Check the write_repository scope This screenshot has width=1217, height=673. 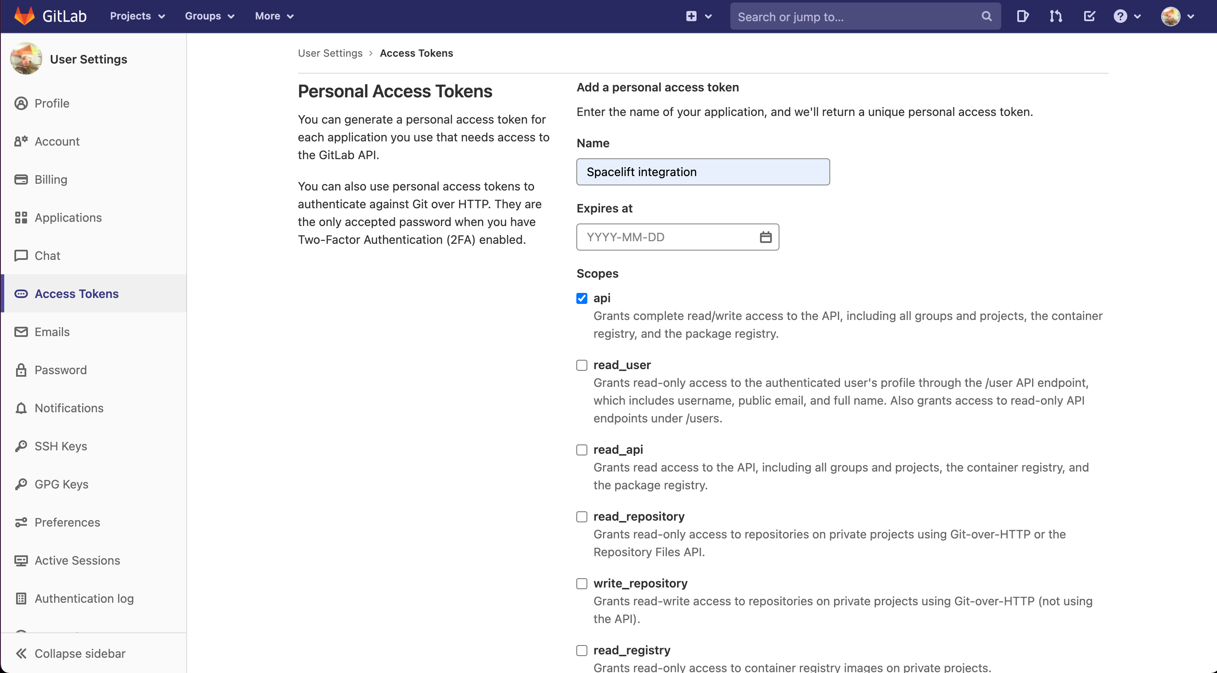pyautogui.click(x=581, y=584)
